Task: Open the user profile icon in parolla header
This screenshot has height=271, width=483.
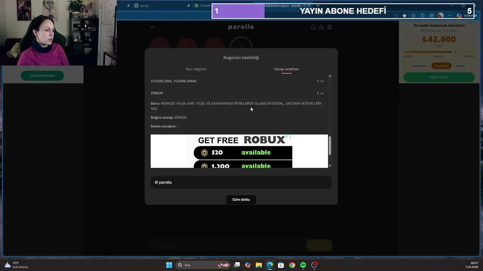Action: pos(329,27)
